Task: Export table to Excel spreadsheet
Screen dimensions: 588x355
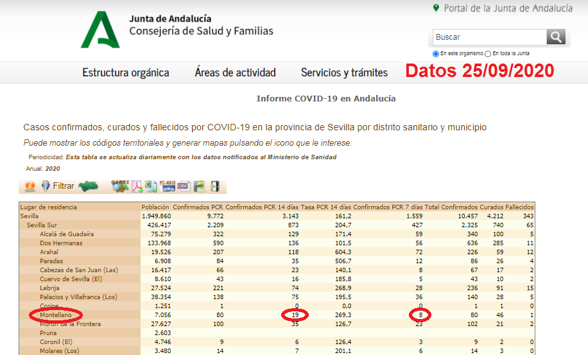Action: click(x=151, y=186)
